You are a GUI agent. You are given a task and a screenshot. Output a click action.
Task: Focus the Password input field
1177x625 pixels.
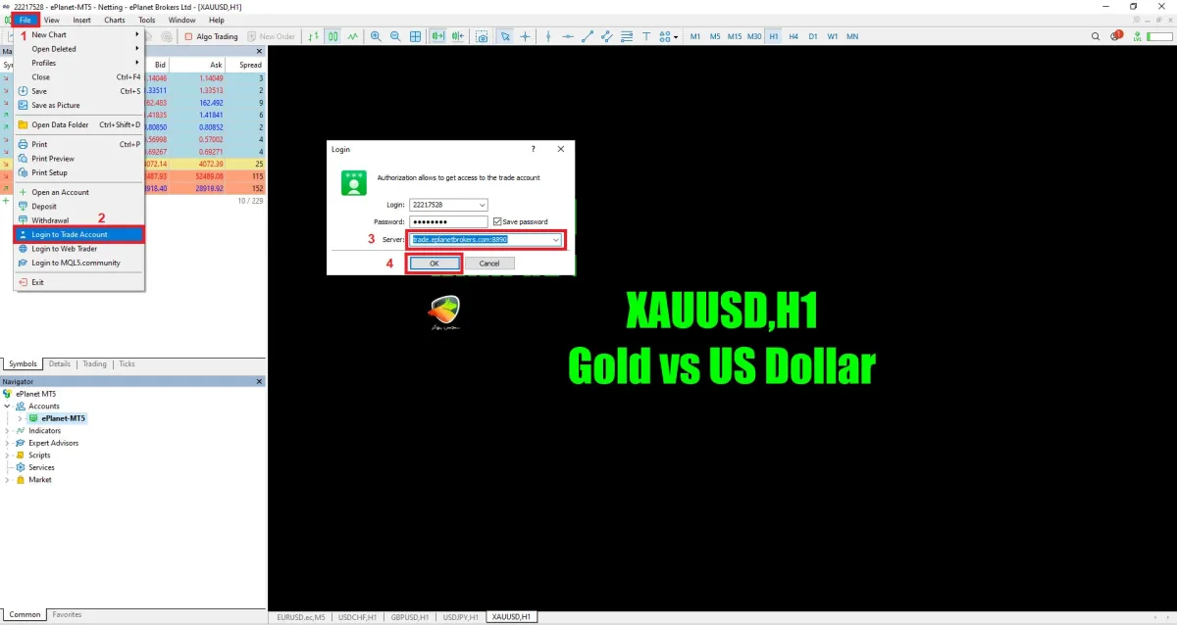(448, 221)
